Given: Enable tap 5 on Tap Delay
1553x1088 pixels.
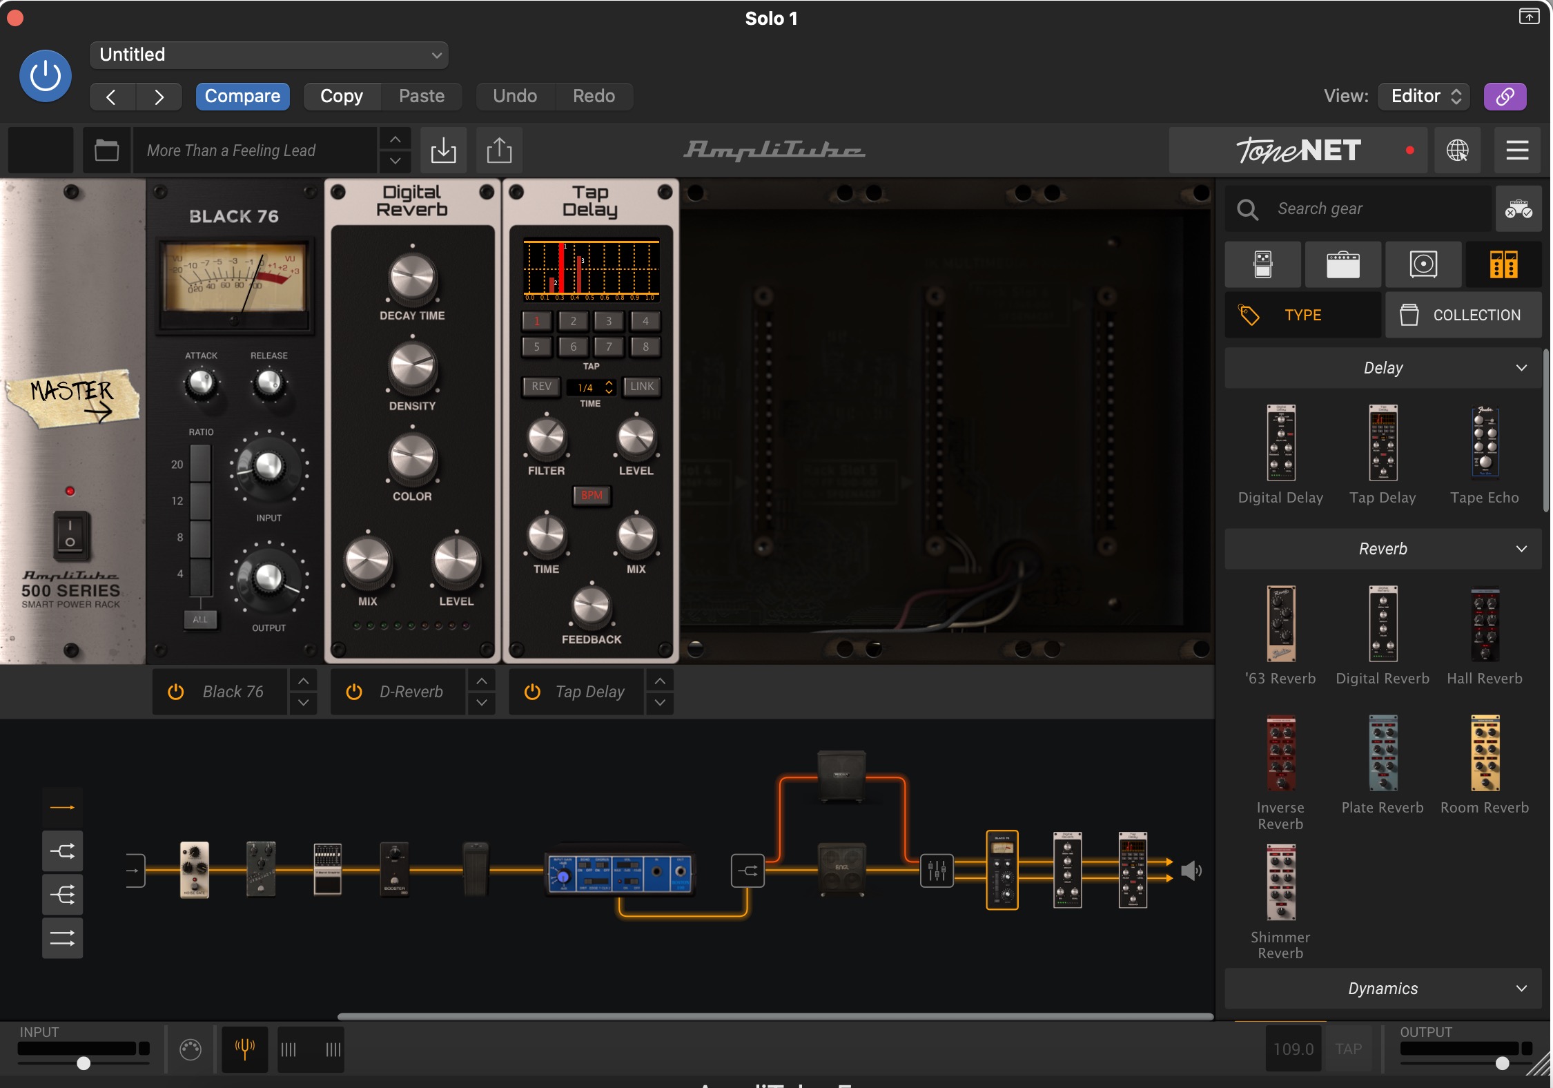Looking at the screenshot, I should point(536,347).
